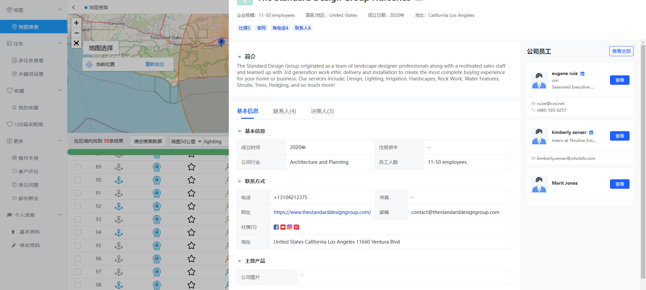Click the map zoom in plus button

click(76, 23)
